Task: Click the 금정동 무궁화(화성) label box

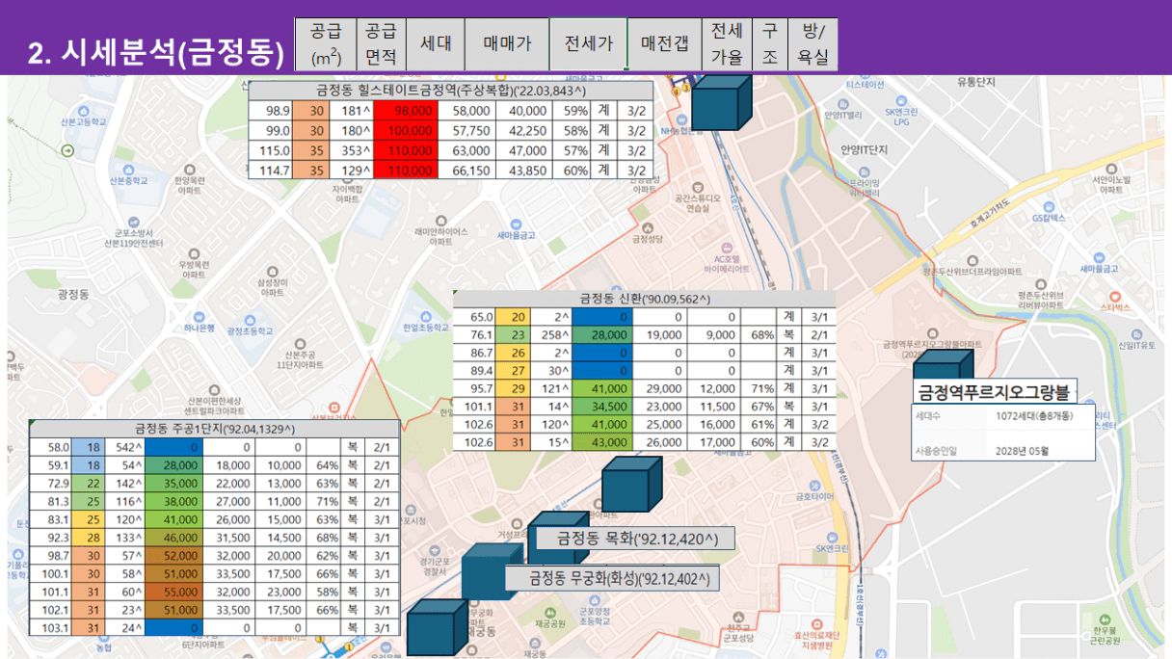Action: [x=611, y=578]
